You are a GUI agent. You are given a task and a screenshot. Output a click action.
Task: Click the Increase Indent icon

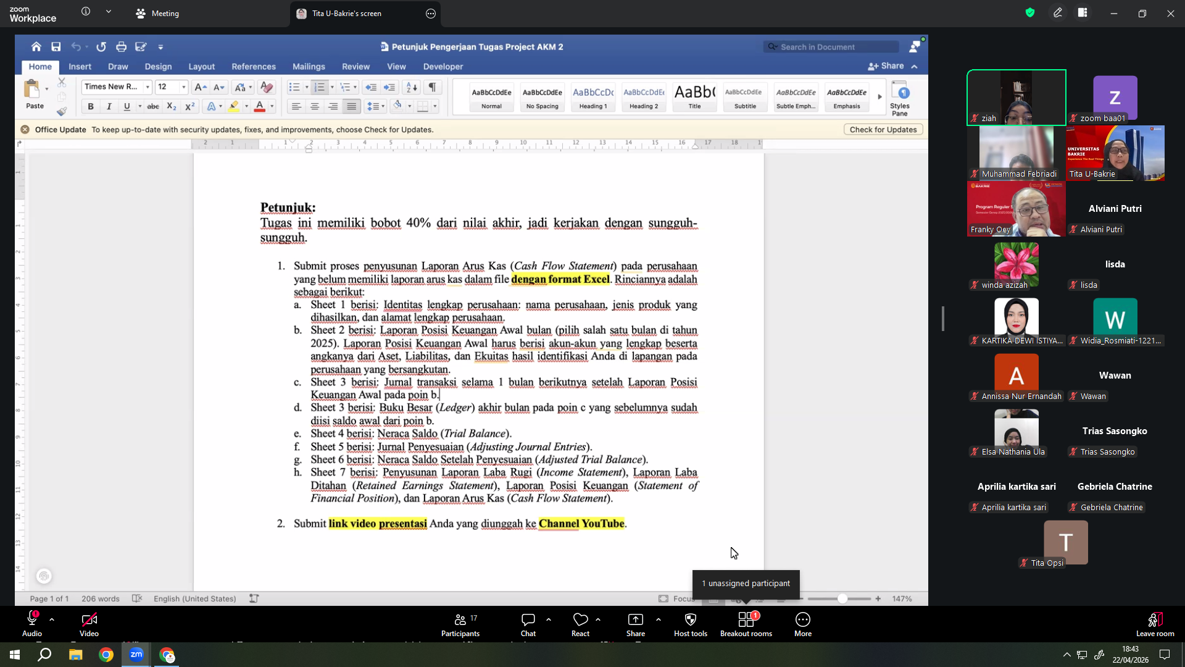click(389, 87)
